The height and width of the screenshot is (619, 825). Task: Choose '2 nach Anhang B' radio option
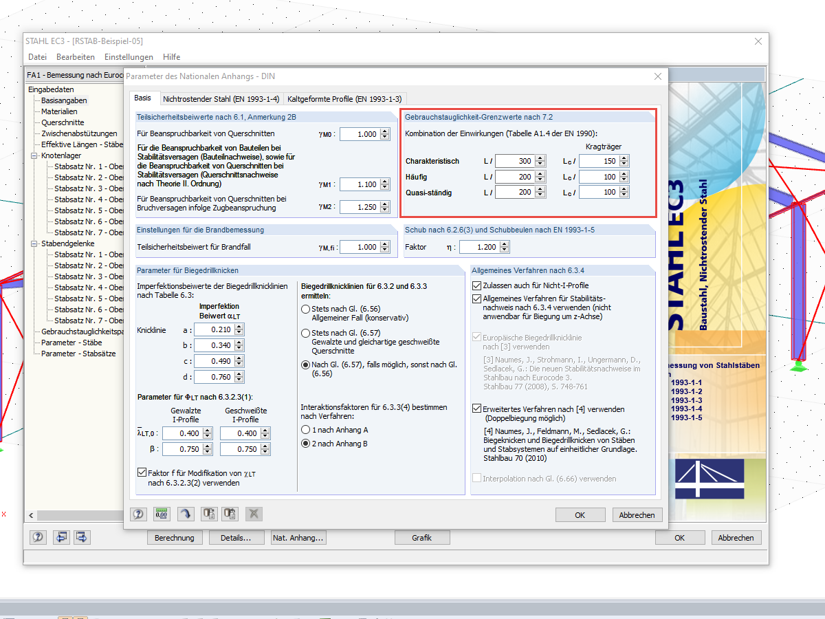click(305, 444)
